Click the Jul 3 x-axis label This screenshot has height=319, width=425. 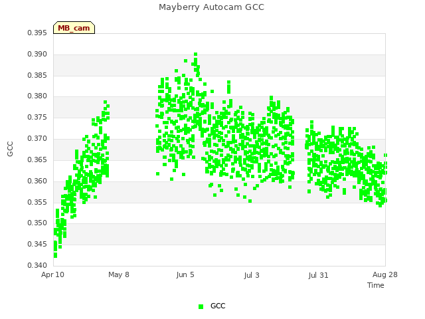click(x=252, y=275)
